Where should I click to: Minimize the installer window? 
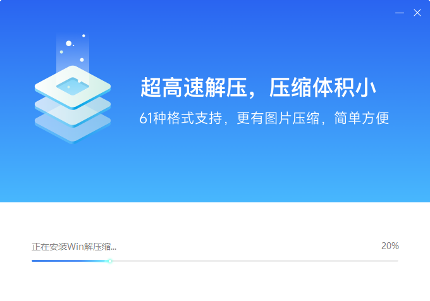(400, 13)
